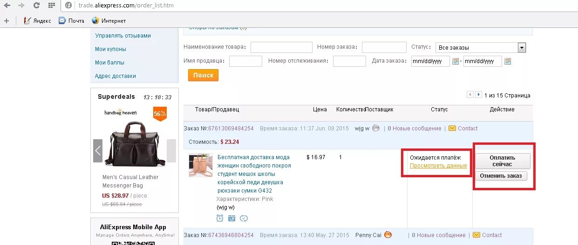Click the Superdeals countdown timer

coord(157,97)
